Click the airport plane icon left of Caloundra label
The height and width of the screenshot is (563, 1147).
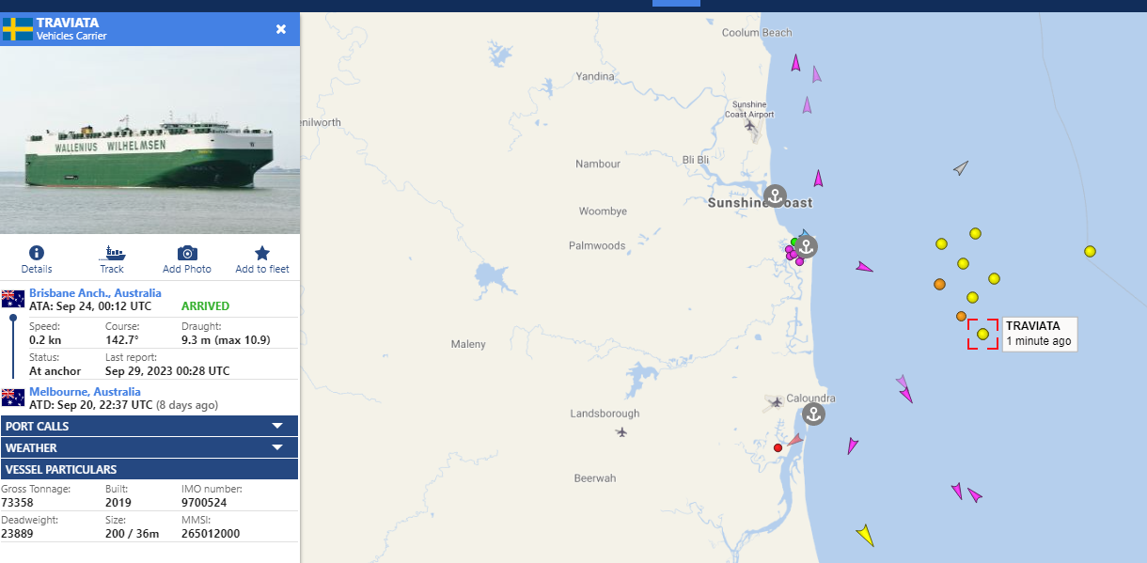[776, 402]
